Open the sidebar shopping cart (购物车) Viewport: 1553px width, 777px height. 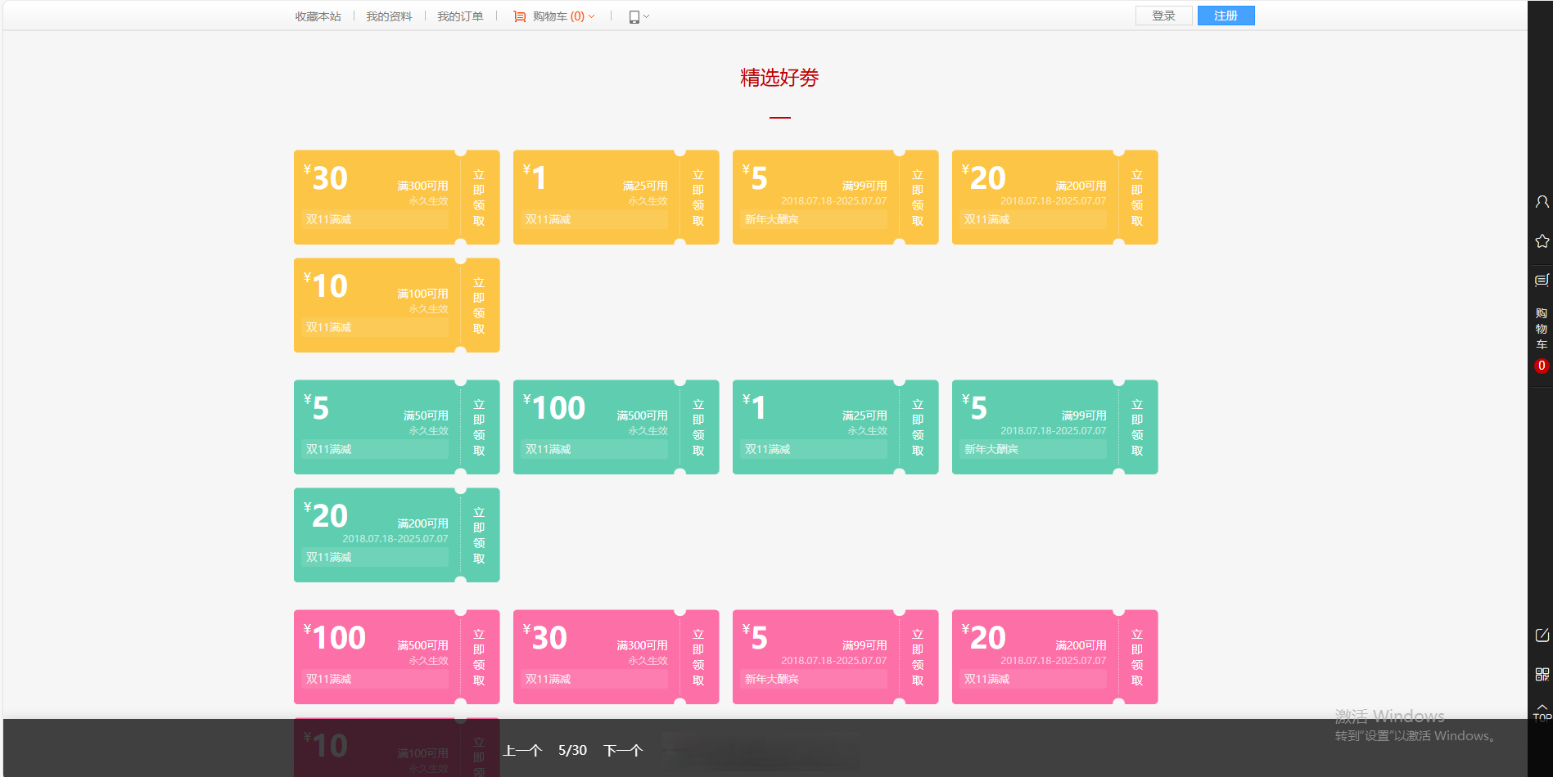point(1542,330)
